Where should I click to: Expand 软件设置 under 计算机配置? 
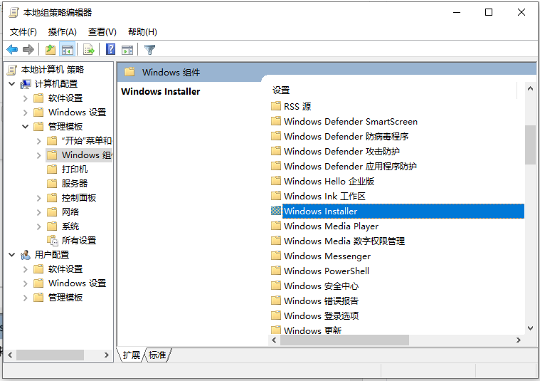[x=25, y=98]
